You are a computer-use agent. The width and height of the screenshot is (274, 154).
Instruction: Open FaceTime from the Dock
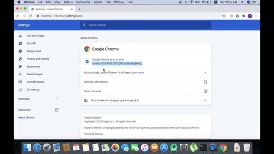[x=135, y=148]
